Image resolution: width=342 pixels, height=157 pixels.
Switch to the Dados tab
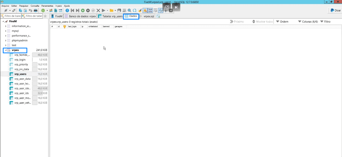131,16
